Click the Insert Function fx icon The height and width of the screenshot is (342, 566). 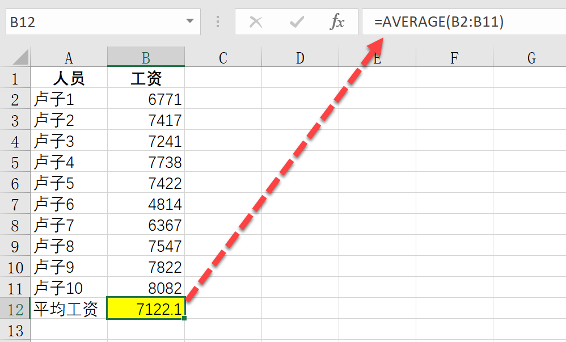pos(337,22)
